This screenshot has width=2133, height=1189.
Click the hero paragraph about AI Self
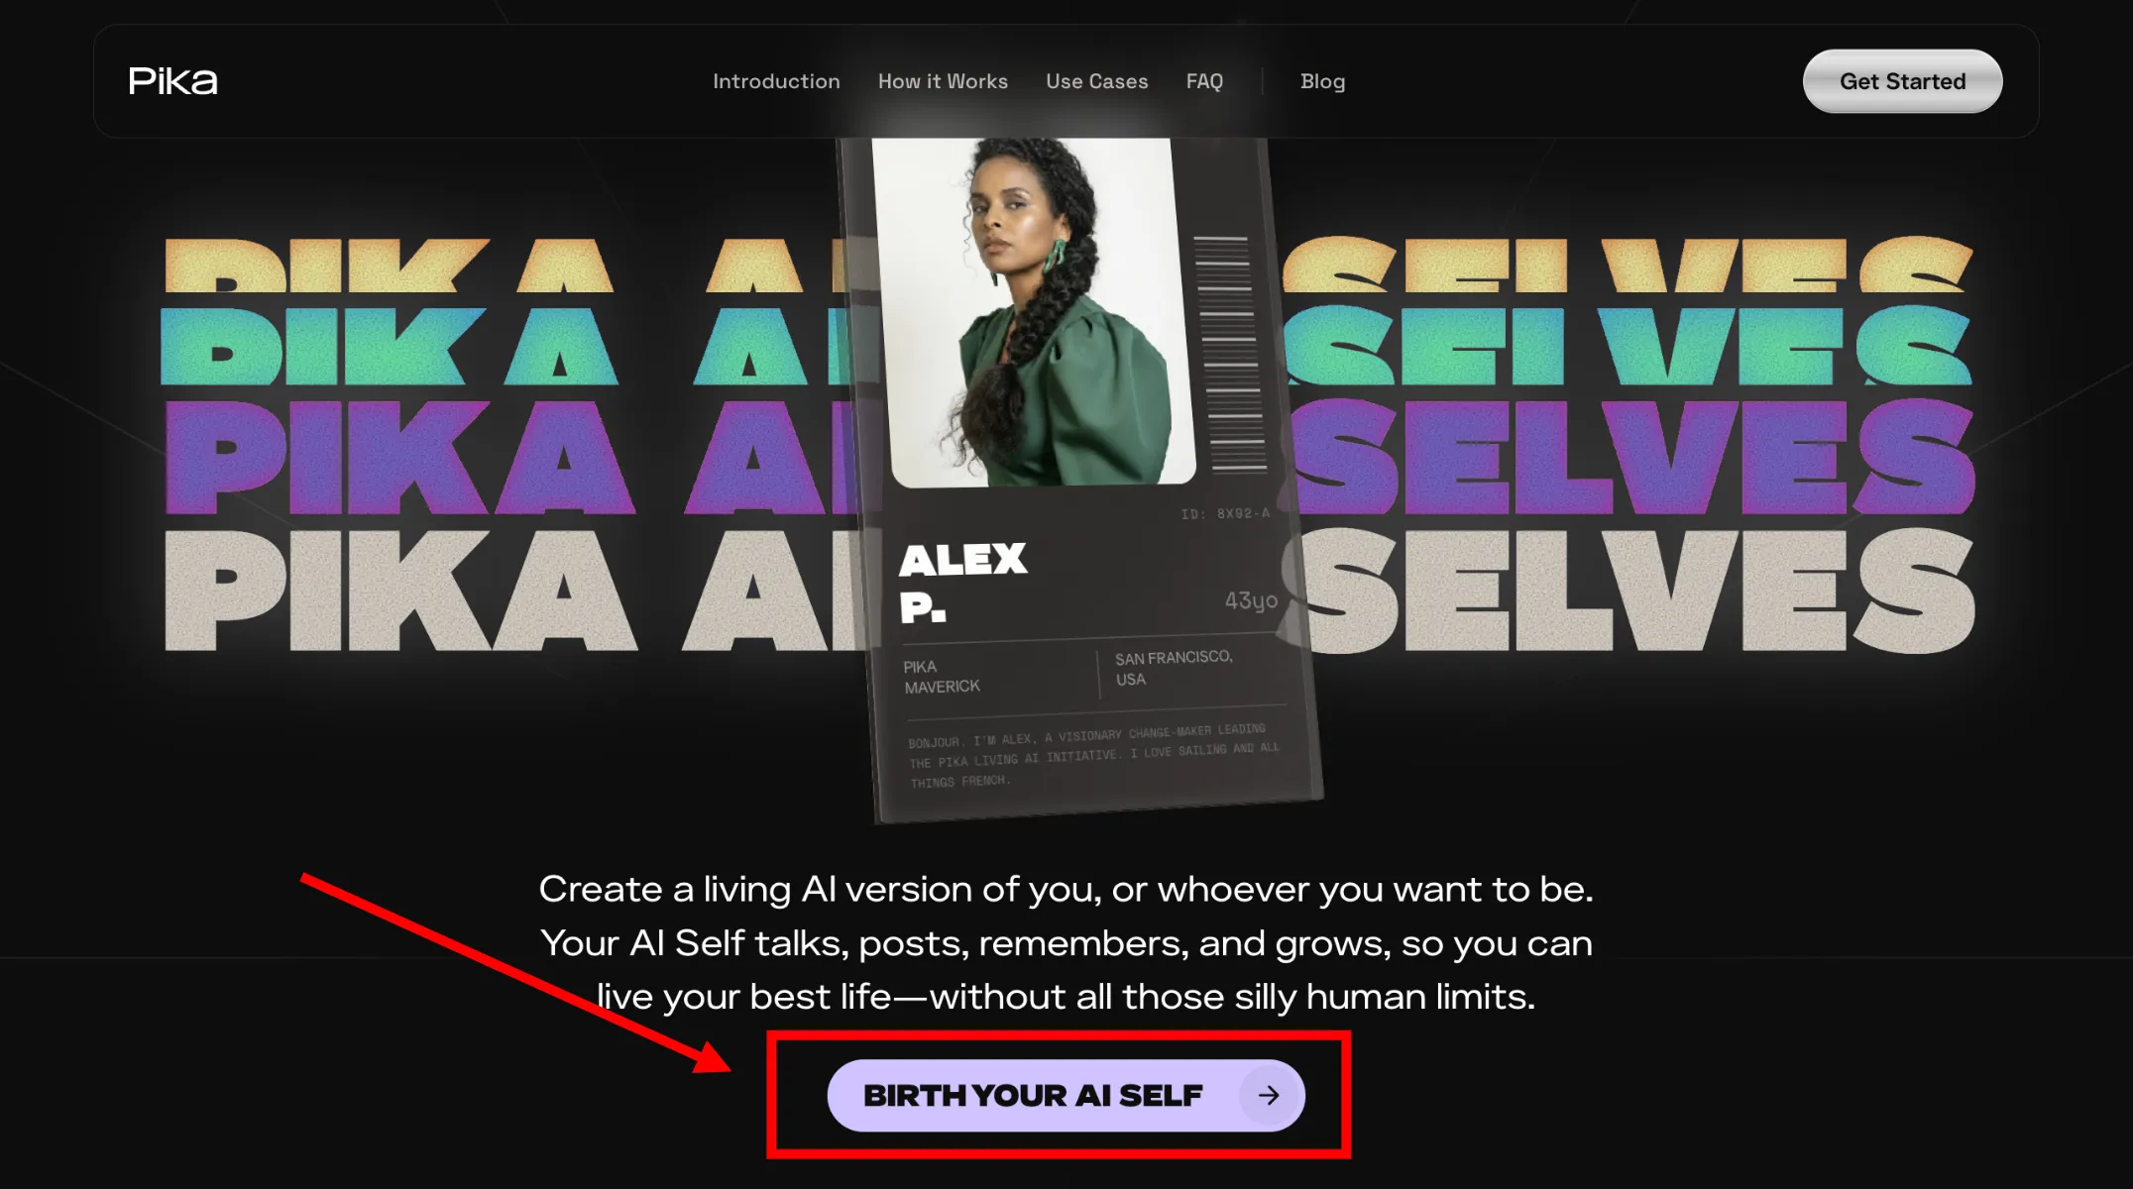(1066, 942)
